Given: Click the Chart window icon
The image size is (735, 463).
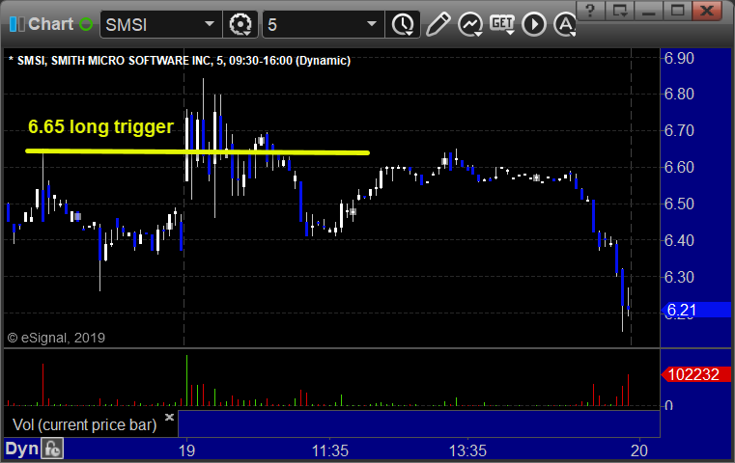Looking at the screenshot, I should (x=16, y=24).
